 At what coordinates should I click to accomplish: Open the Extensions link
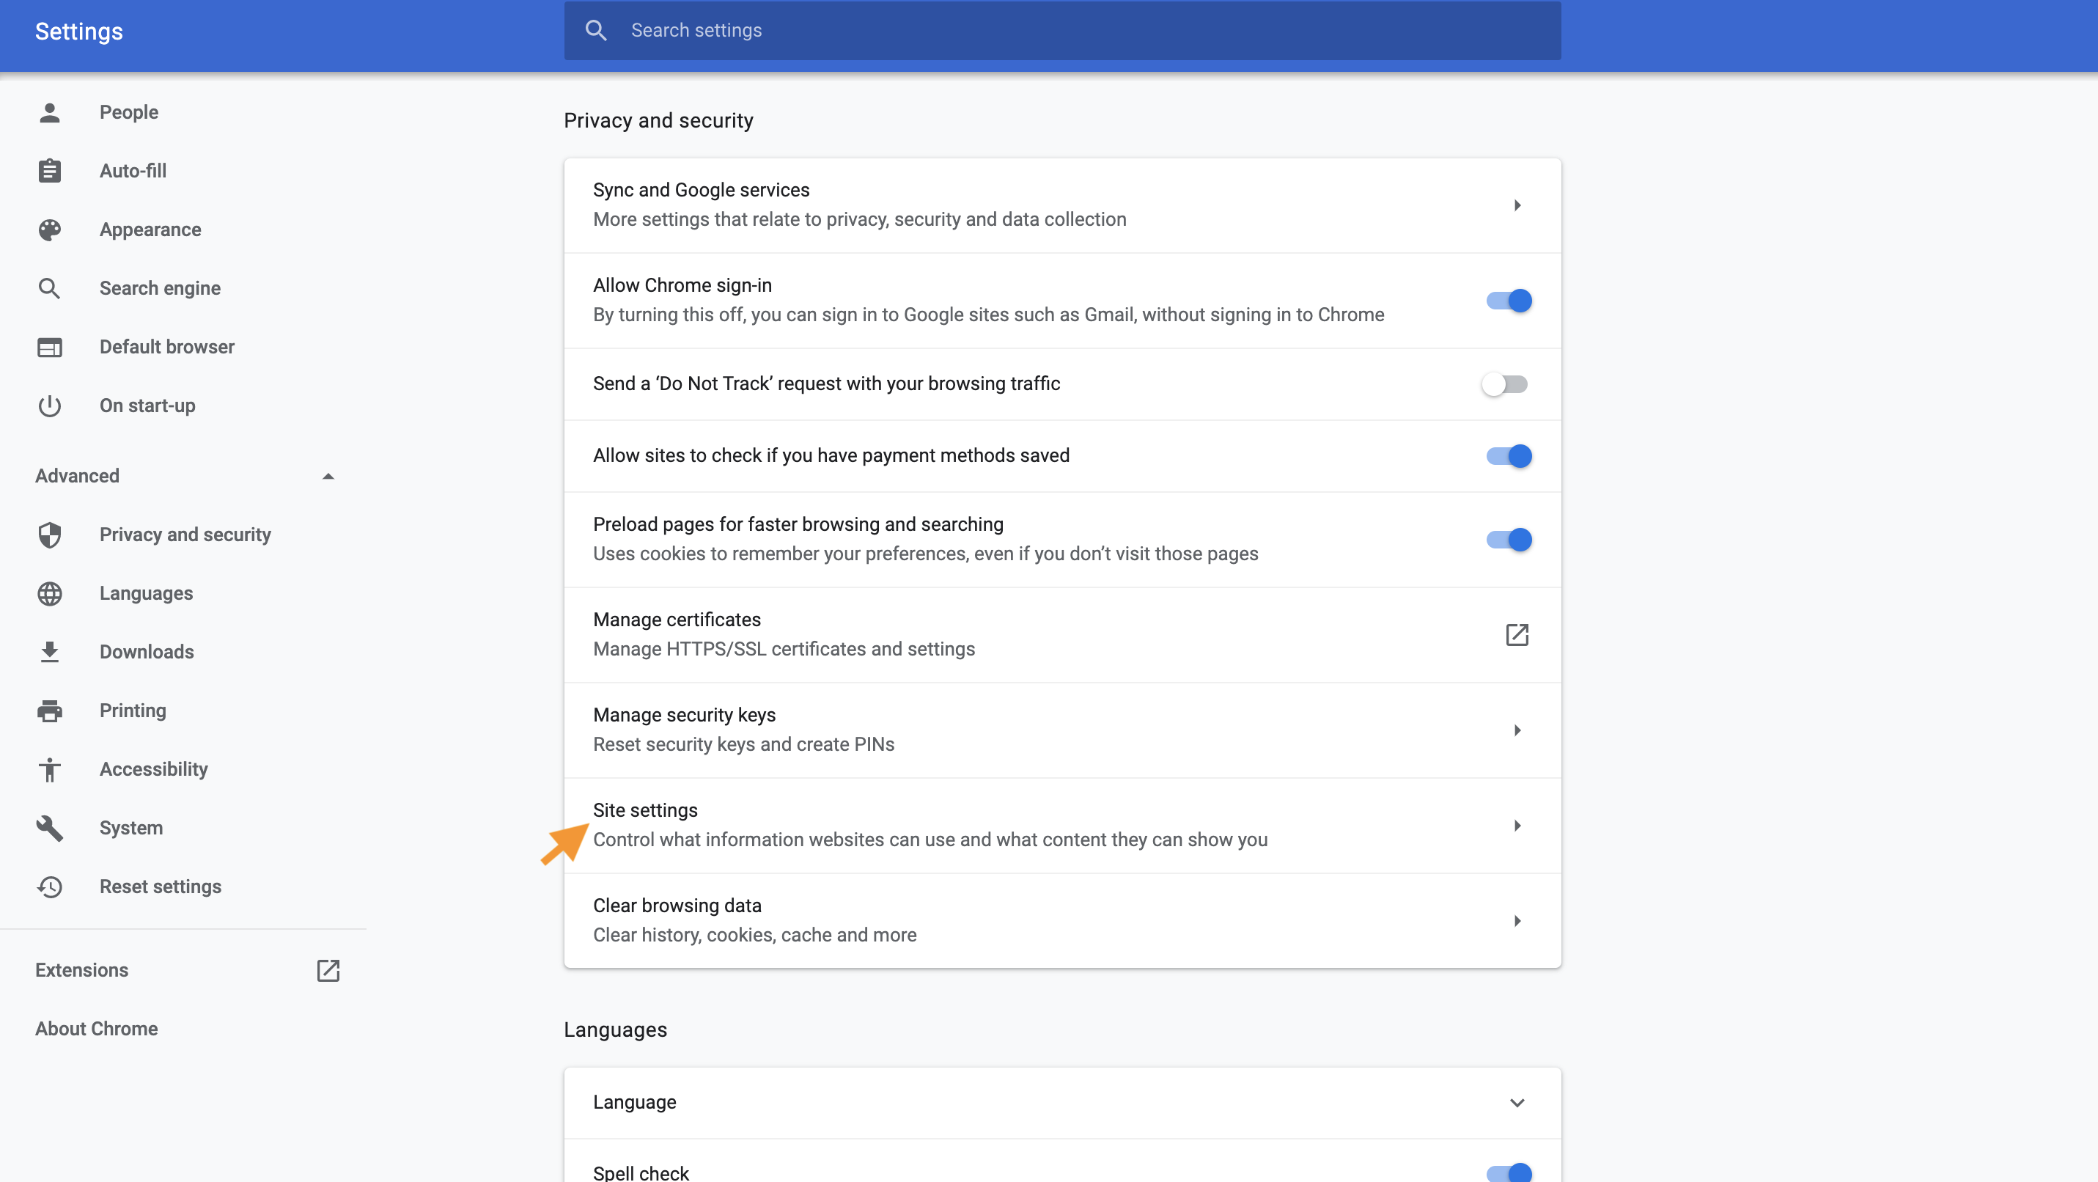[81, 970]
